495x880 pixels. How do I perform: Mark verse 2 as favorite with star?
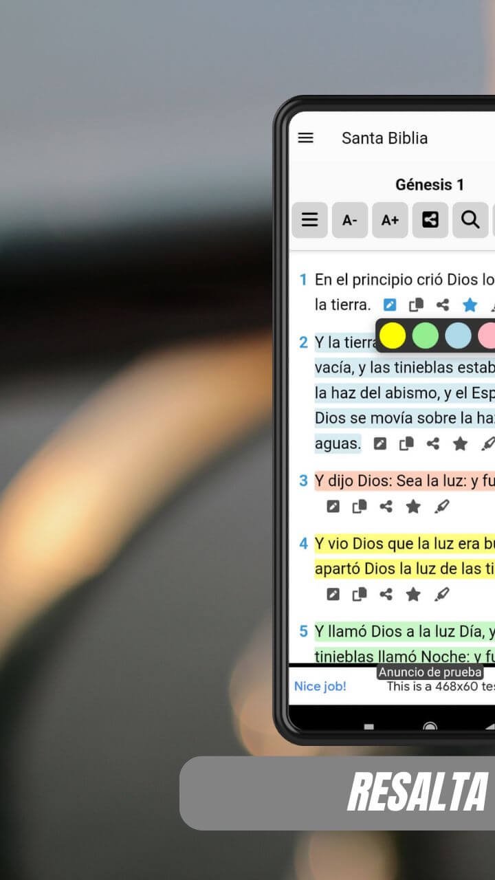click(460, 444)
